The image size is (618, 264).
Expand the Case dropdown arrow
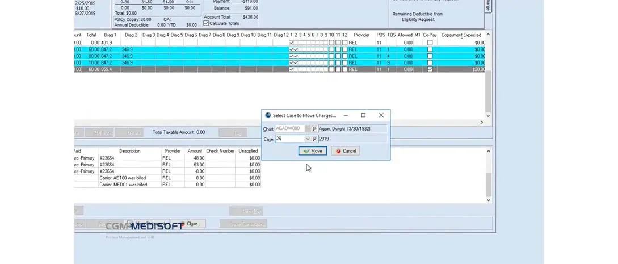(308, 139)
